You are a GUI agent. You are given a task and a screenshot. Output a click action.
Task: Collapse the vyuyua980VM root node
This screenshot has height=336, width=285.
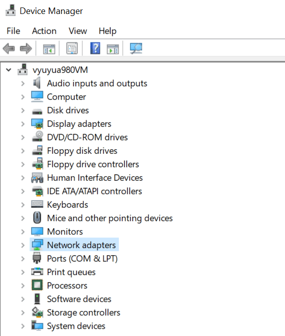point(8,70)
